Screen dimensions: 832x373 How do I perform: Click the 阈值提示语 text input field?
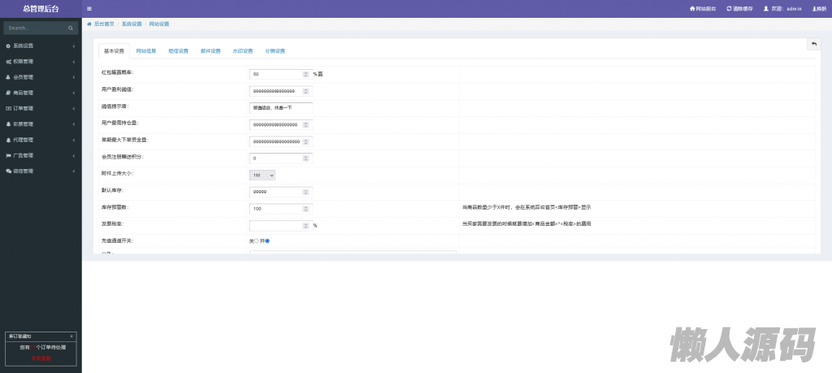(280, 106)
